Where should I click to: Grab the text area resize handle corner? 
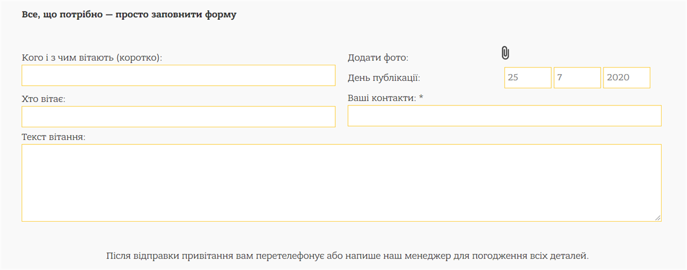[657, 218]
